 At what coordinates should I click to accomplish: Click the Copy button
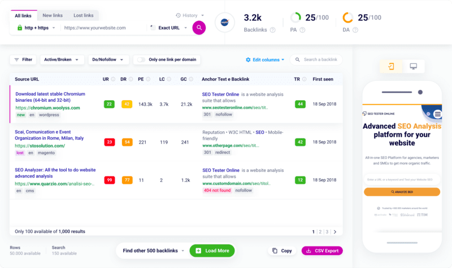282,250
